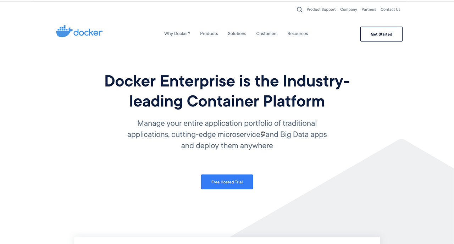The width and height of the screenshot is (454, 244).
Task: Open the Product Support link
Action: tap(321, 10)
